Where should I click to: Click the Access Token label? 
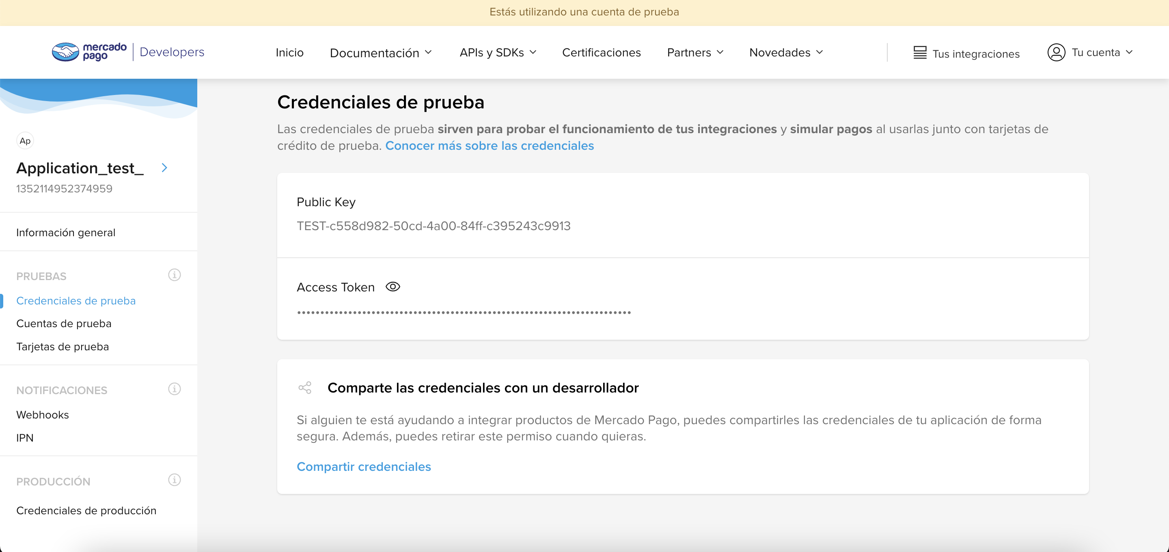pos(335,287)
